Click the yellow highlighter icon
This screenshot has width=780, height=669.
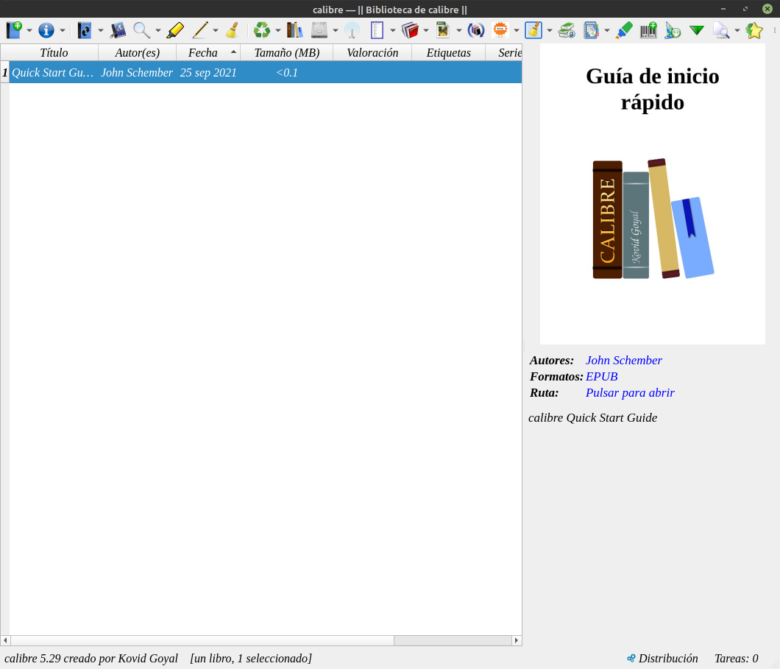(x=175, y=30)
